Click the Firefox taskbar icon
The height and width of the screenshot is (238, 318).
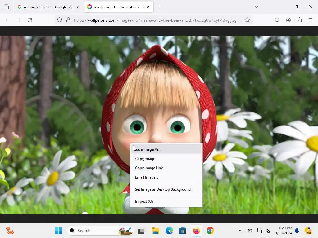click(196, 231)
